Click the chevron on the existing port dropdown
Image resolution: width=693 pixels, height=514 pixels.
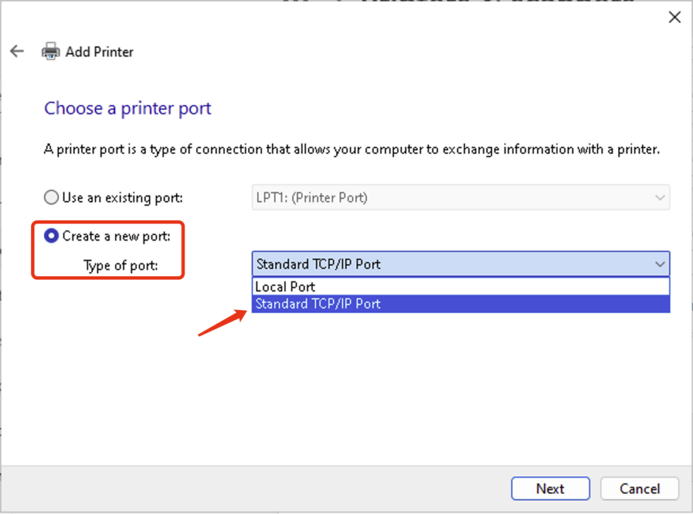click(x=660, y=198)
